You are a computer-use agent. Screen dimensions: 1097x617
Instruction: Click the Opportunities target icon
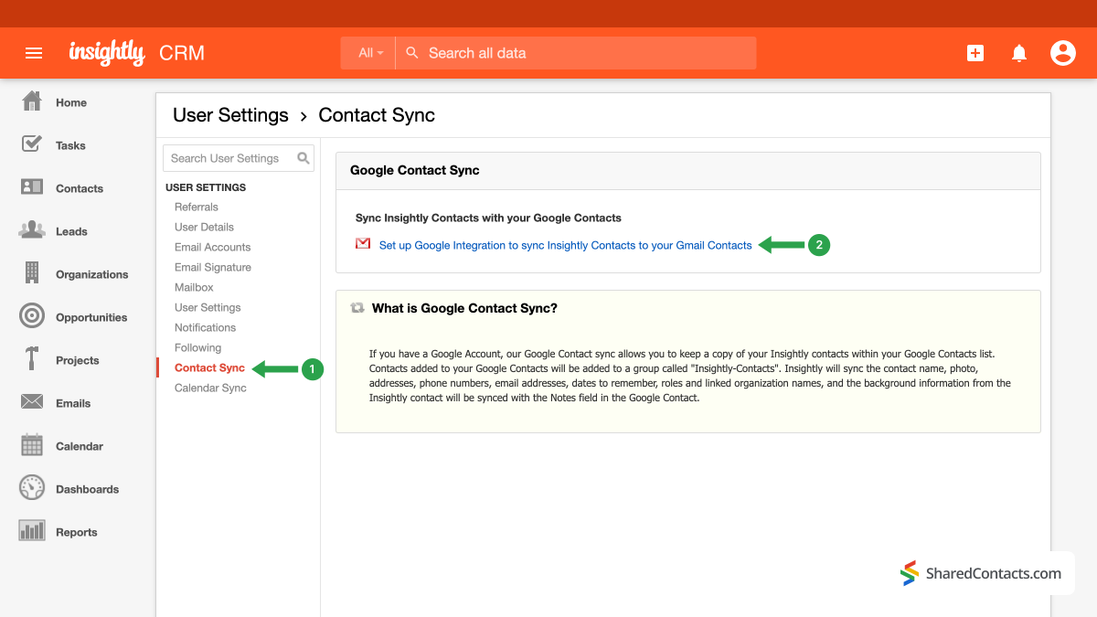pyautogui.click(x=32, y=316)
